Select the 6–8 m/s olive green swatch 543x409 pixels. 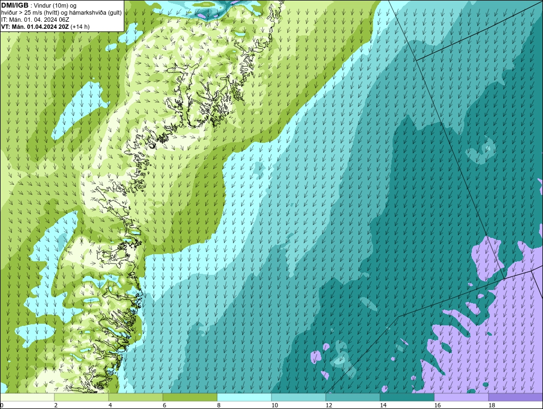point(190,397)
